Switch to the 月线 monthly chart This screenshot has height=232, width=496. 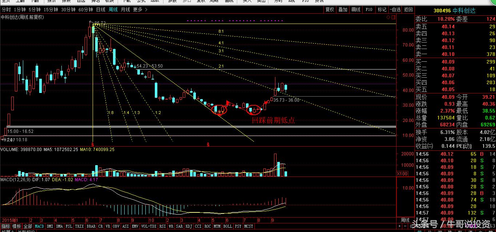click(125, 10)
